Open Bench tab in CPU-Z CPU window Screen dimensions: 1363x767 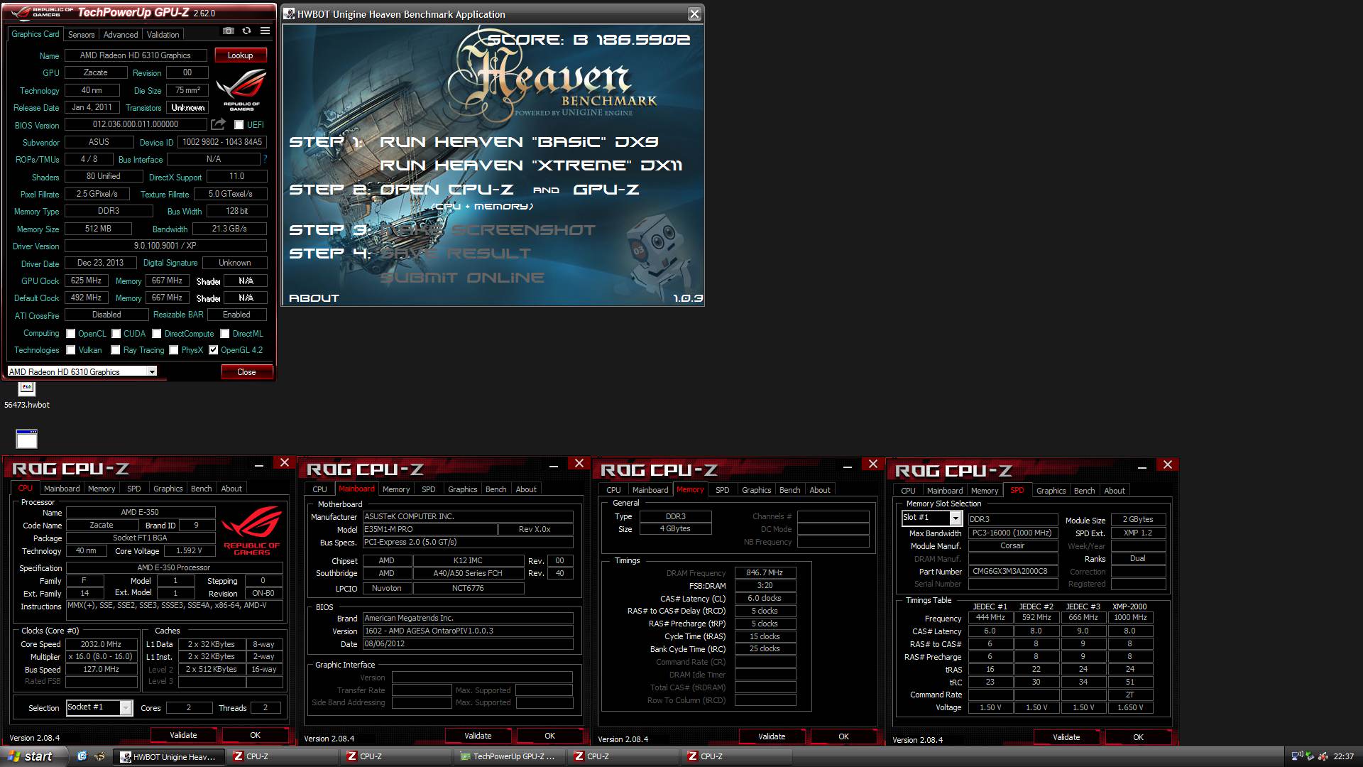201,489
